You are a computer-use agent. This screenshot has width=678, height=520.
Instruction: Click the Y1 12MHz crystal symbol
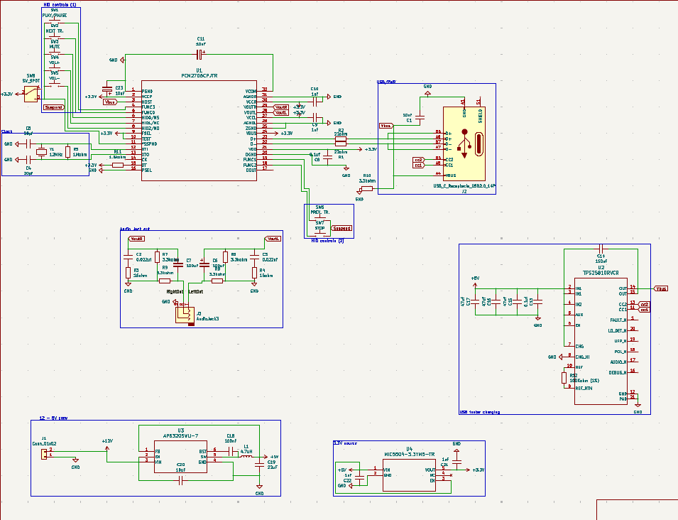click(x=41, y=151)
